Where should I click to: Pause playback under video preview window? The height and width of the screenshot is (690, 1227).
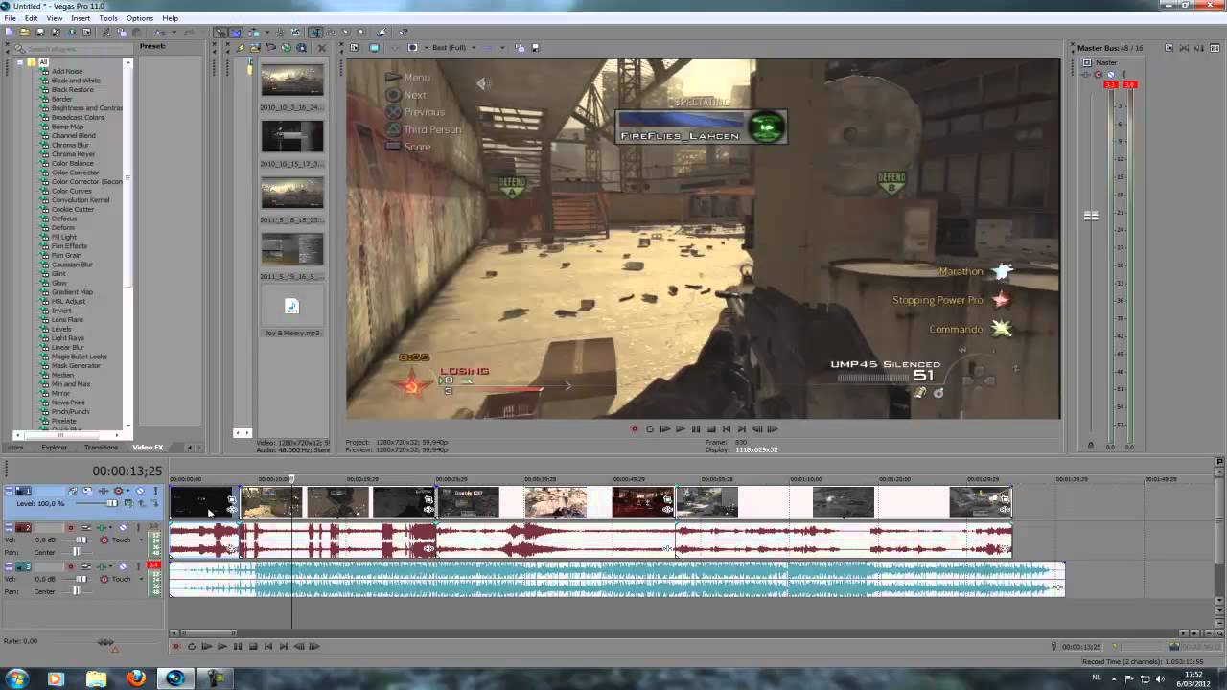695,429
